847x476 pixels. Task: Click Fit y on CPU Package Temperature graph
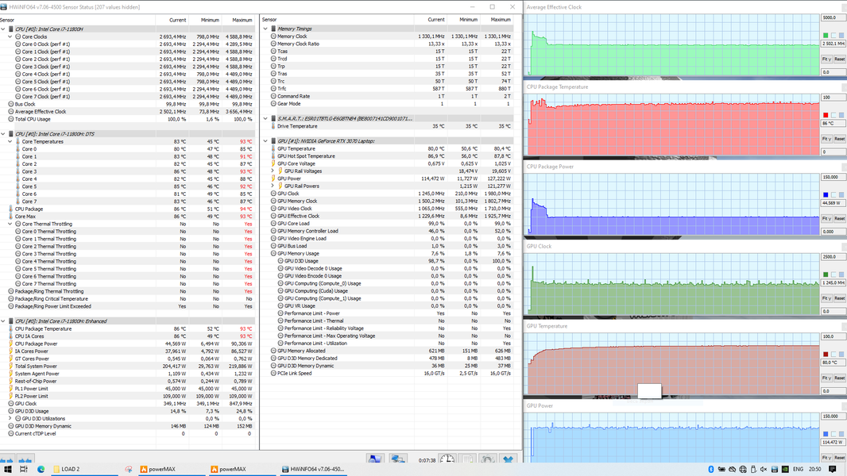[x=826, y=139]
